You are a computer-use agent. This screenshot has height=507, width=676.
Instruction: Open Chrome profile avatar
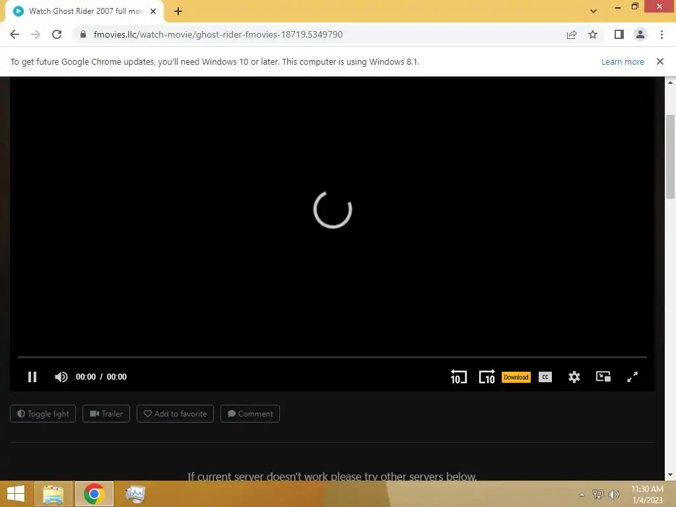click(640, 34)
